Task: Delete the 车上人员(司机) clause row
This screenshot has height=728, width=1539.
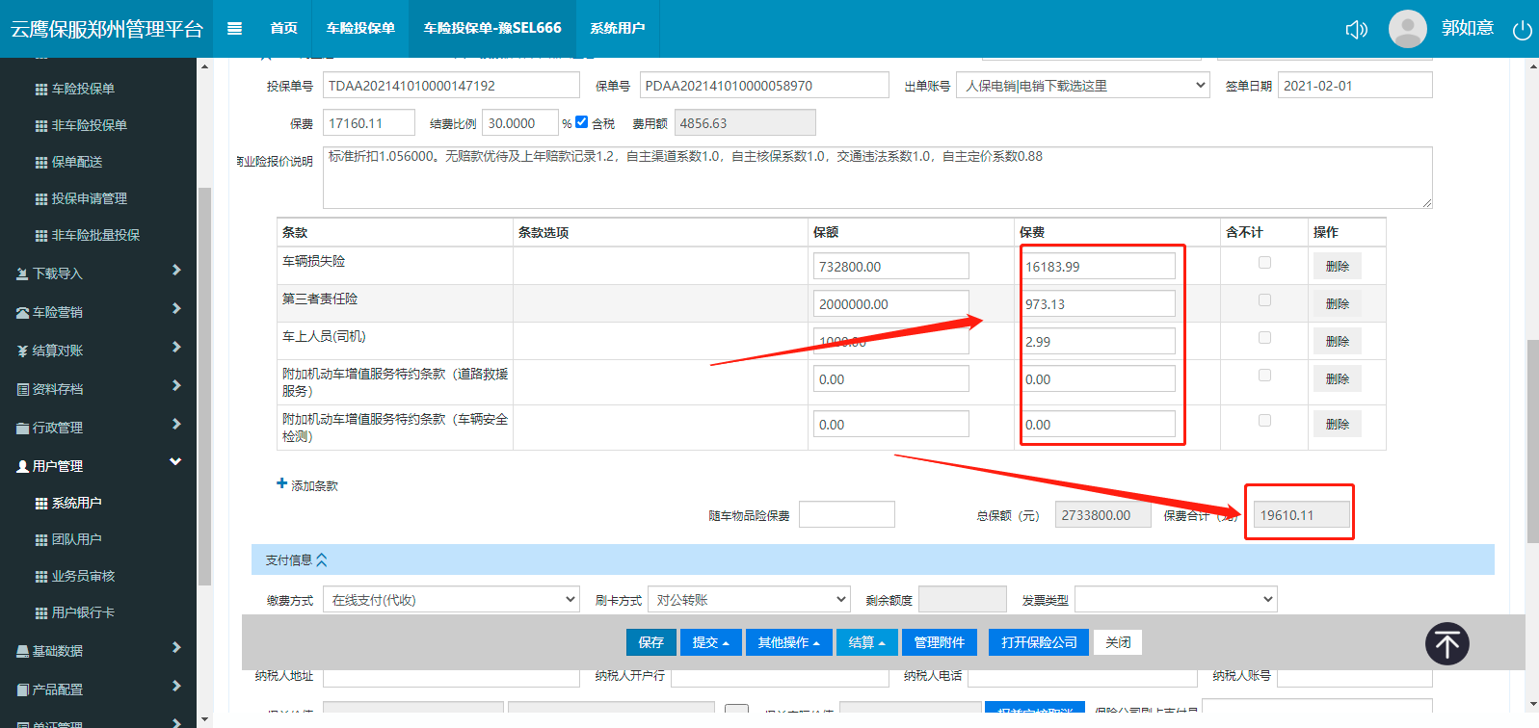Action: pyautogui.click(x=1337, y=341)
